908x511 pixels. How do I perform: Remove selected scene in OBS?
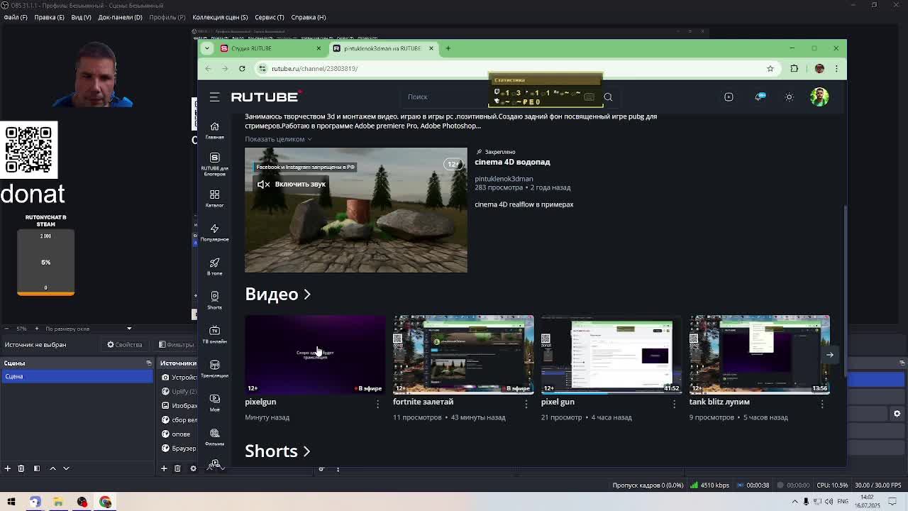[x=21, y=468]
